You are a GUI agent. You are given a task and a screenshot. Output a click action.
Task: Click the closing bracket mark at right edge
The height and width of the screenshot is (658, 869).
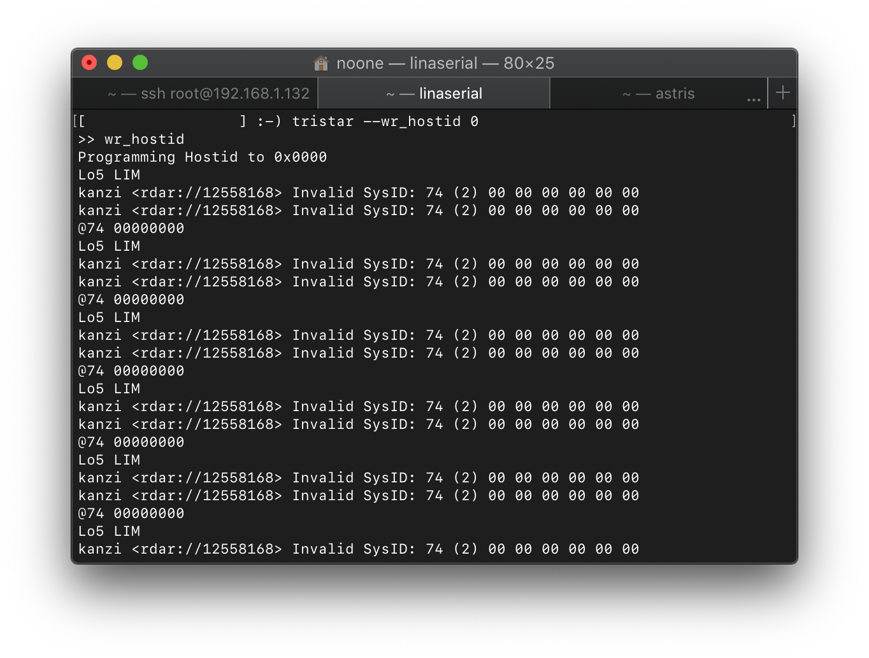[793, 122]
